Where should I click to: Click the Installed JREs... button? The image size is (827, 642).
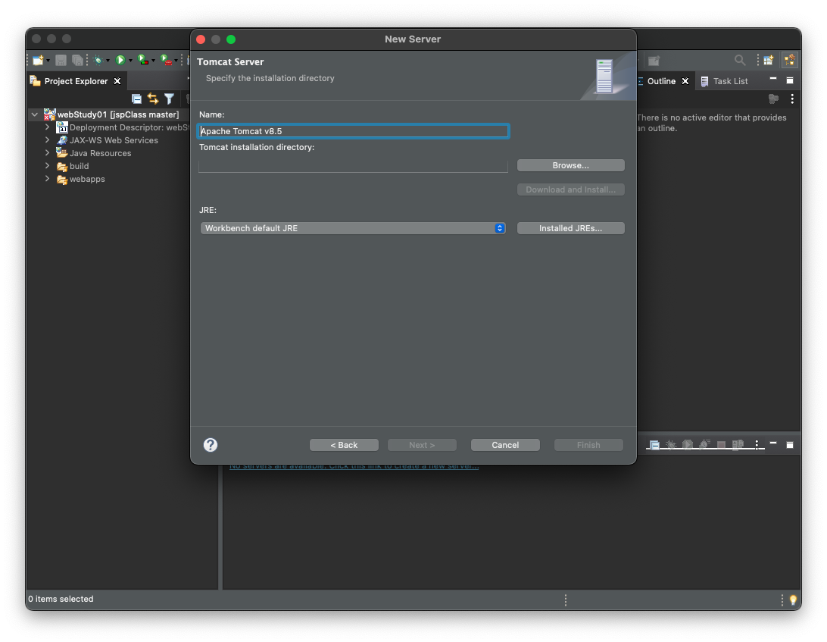coord(571,228)
